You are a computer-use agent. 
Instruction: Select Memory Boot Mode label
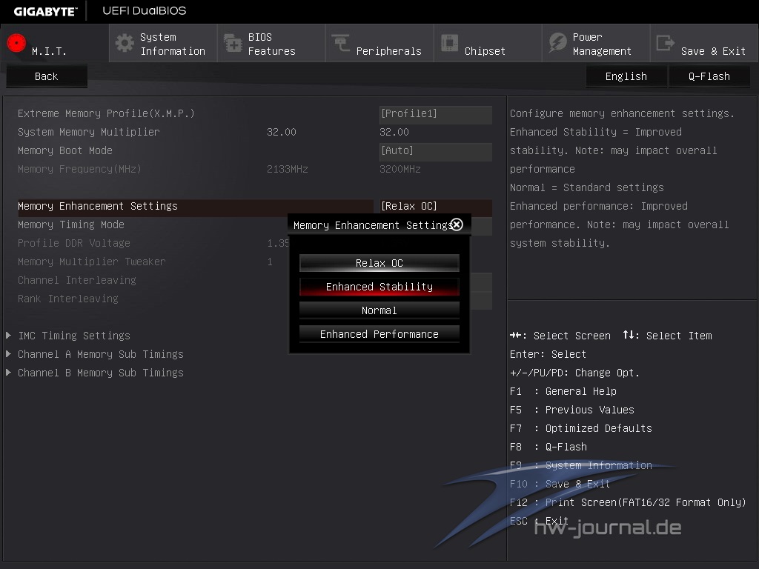coord(65,150)
